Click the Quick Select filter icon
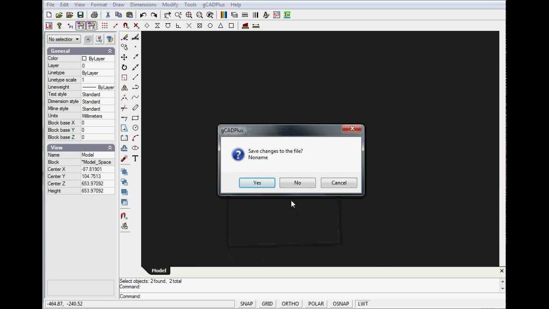 coord(110,39)
